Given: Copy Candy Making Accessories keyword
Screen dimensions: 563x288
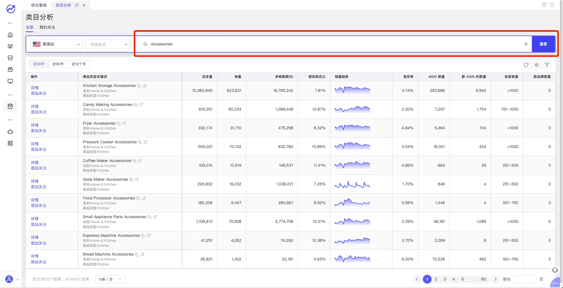Looking at the screenshot, I should (x=136, y=105).
